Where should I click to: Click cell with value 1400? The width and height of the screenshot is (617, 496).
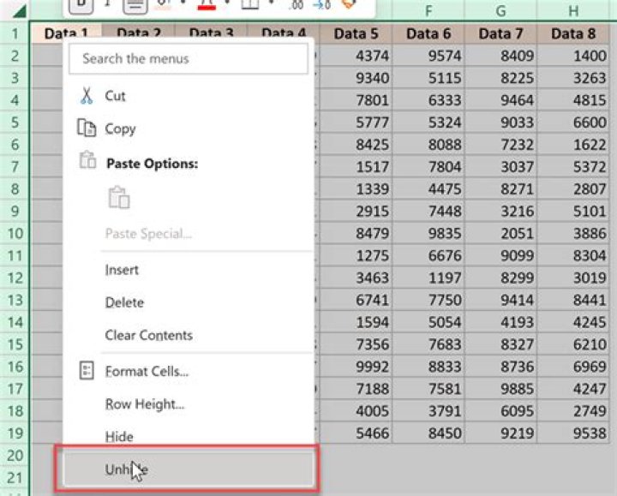click(x=573, y=56)
